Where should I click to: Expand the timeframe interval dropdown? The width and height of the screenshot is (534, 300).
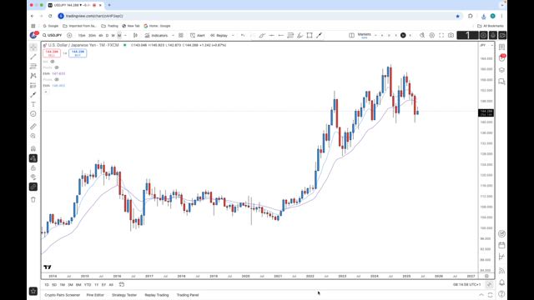point(125,35)
